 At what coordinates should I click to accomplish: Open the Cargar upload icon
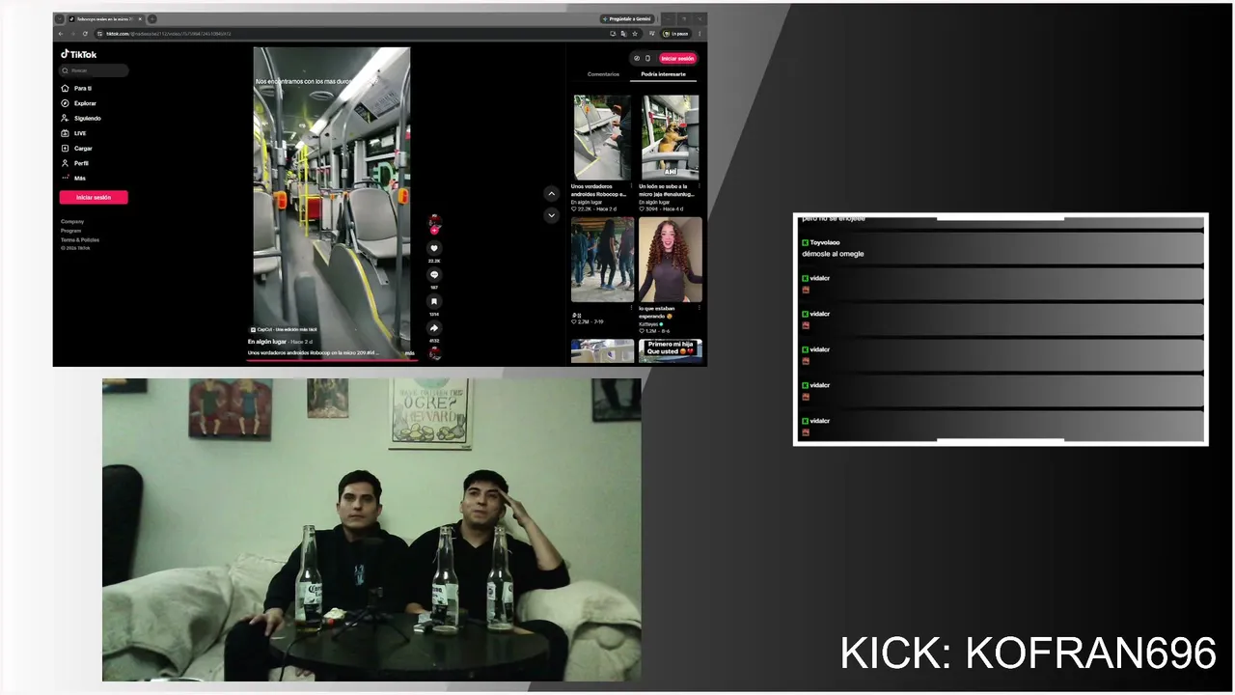pos(65,148)
